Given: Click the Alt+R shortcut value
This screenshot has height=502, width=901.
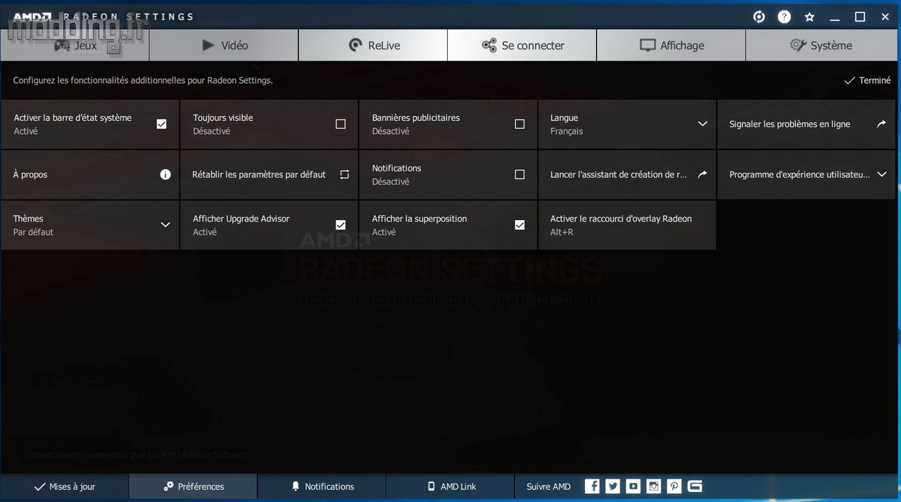Looking at the screenshot, I should tap(562, 232).
